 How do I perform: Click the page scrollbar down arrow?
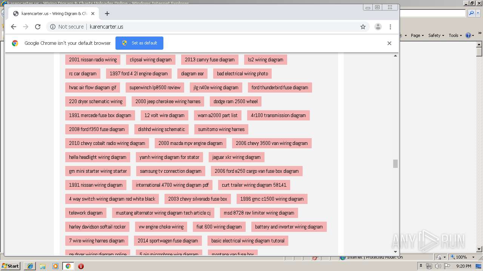coord(395,251)
